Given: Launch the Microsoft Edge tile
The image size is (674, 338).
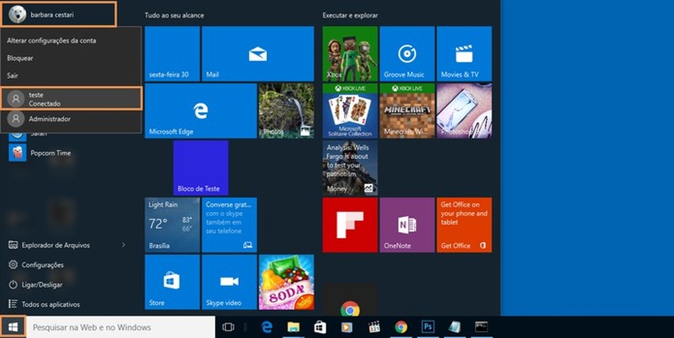Looking at the screenshot, I should point(201,111).
